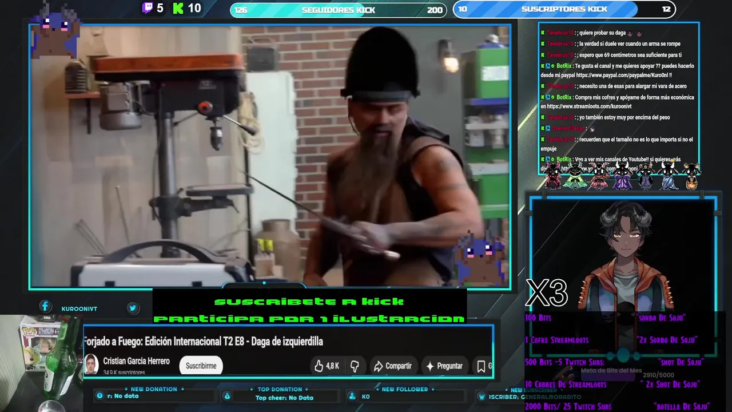This screenshot has width=732, height=412.
Task: Open Cristian Garcia Herrero's channel avatar
Action: pos(91,365)
